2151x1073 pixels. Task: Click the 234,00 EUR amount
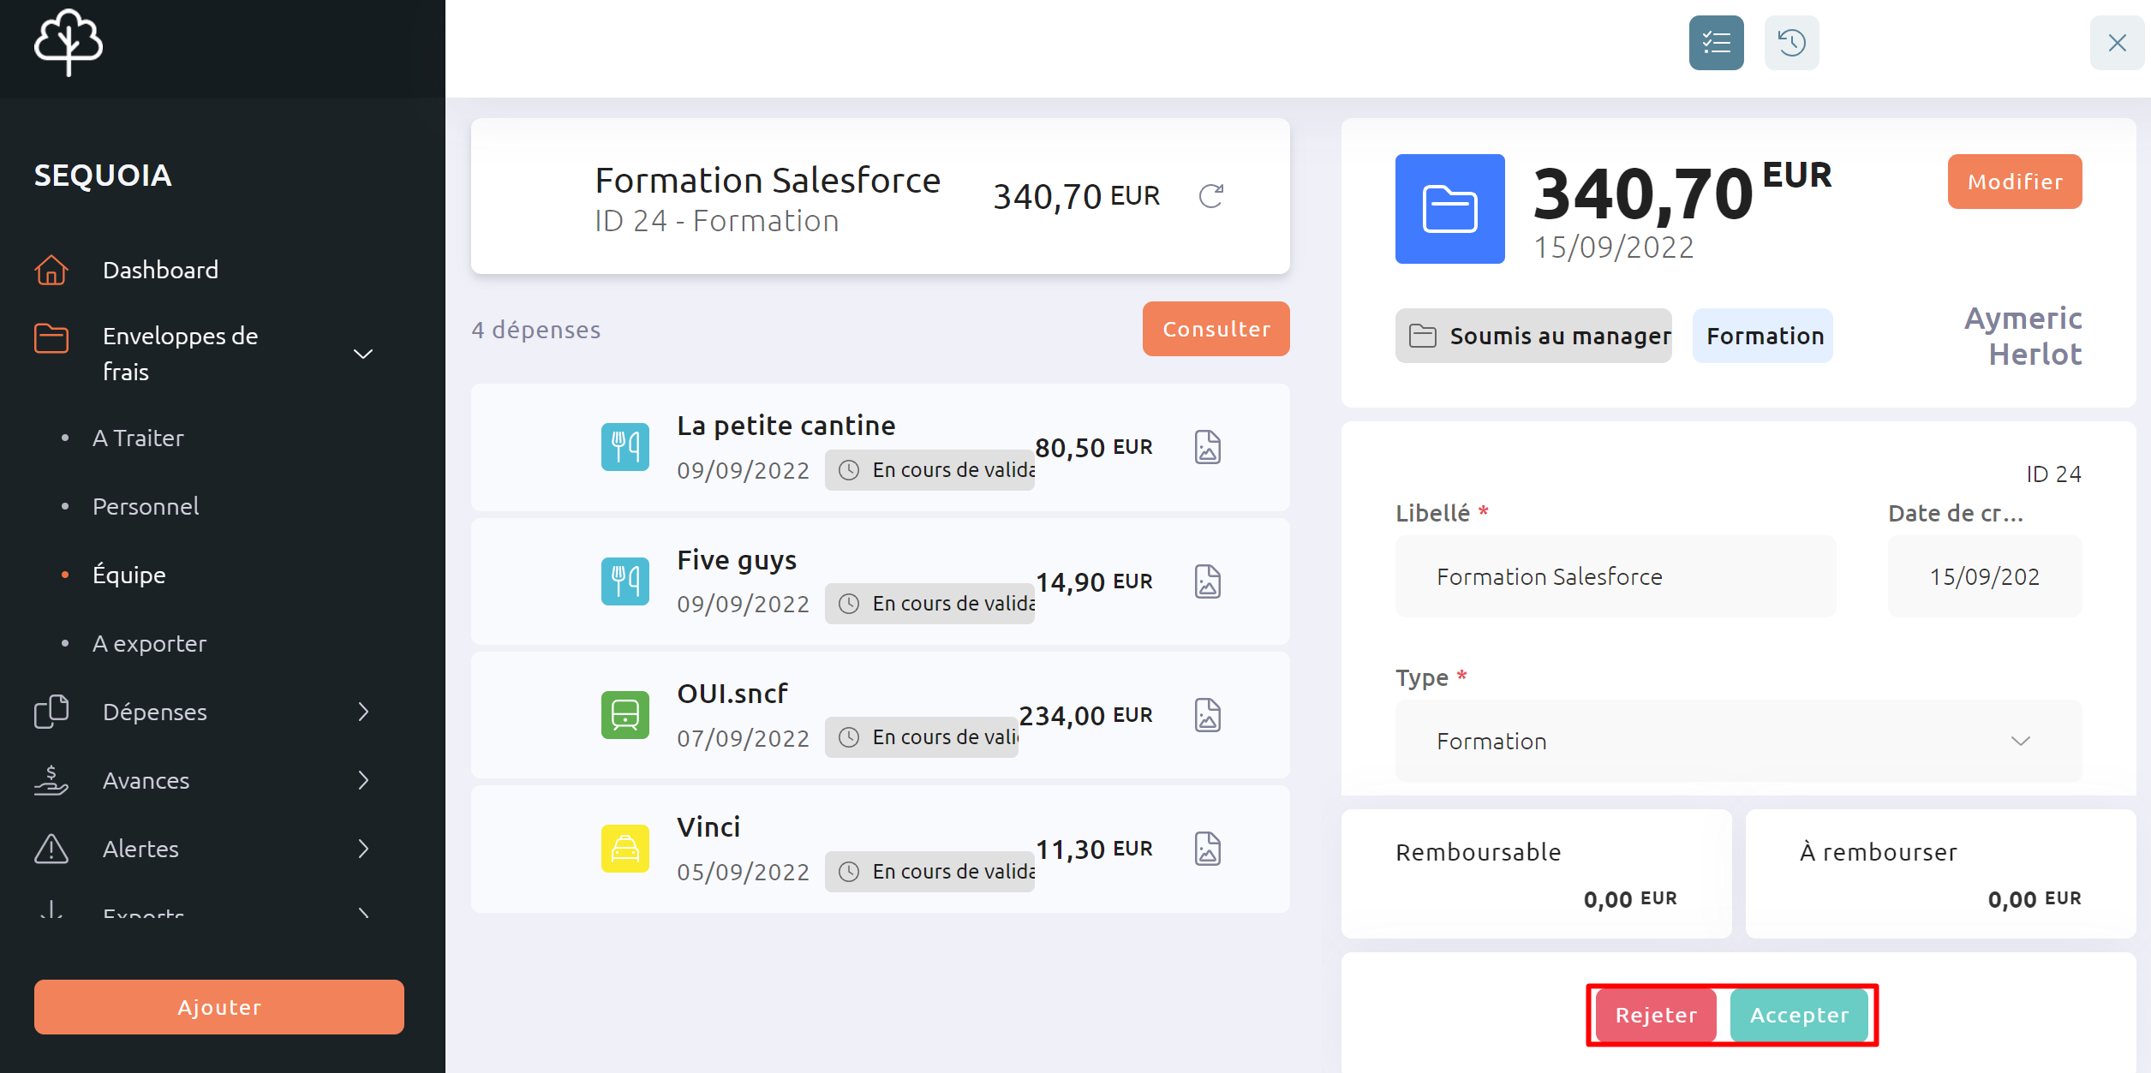[1085, 715]
